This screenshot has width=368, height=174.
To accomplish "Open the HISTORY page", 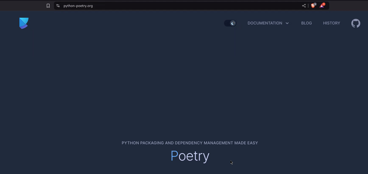I will point(332,23).
